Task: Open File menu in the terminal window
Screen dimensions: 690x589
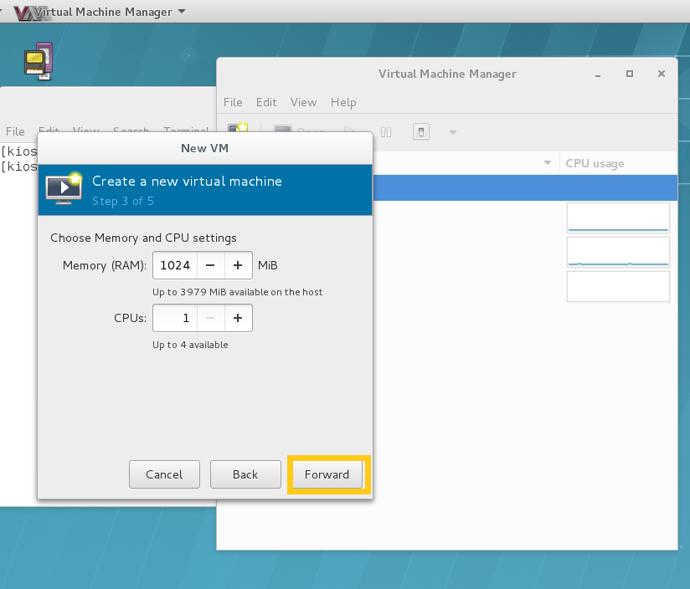Action: tap(15, 131)
